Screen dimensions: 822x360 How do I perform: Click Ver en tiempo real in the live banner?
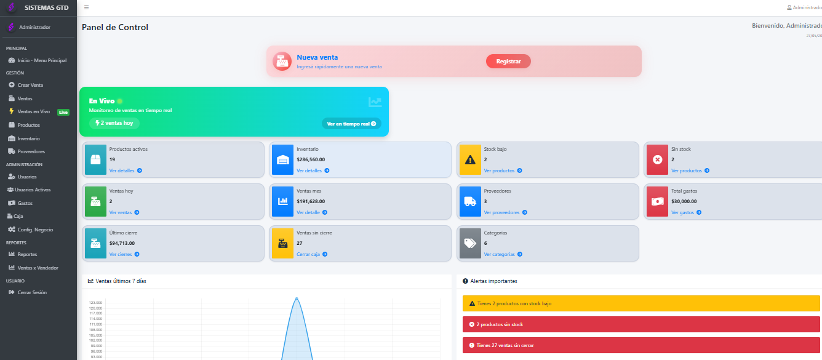[351, 123]
